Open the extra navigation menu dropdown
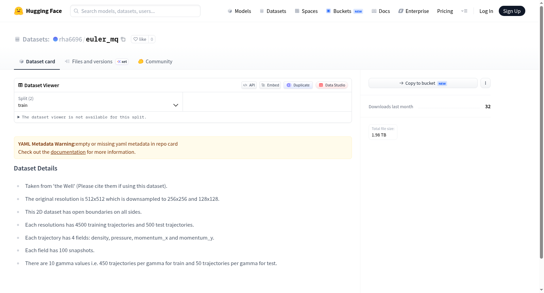 (464, 11)
